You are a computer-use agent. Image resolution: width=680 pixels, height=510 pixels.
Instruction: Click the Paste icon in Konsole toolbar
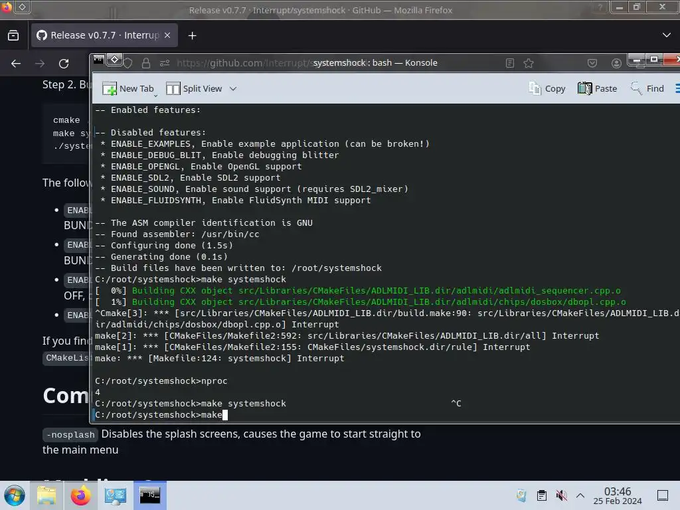tap(584, 88)
